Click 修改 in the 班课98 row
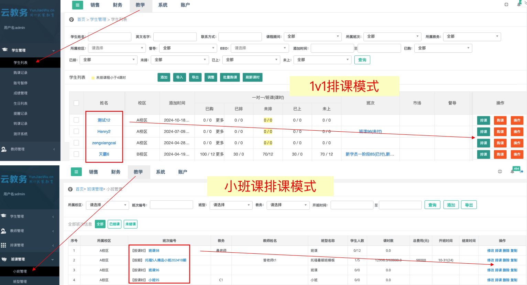Image resolution: width=527 pixels, height=285 pixels. click(x=491, y=251)
